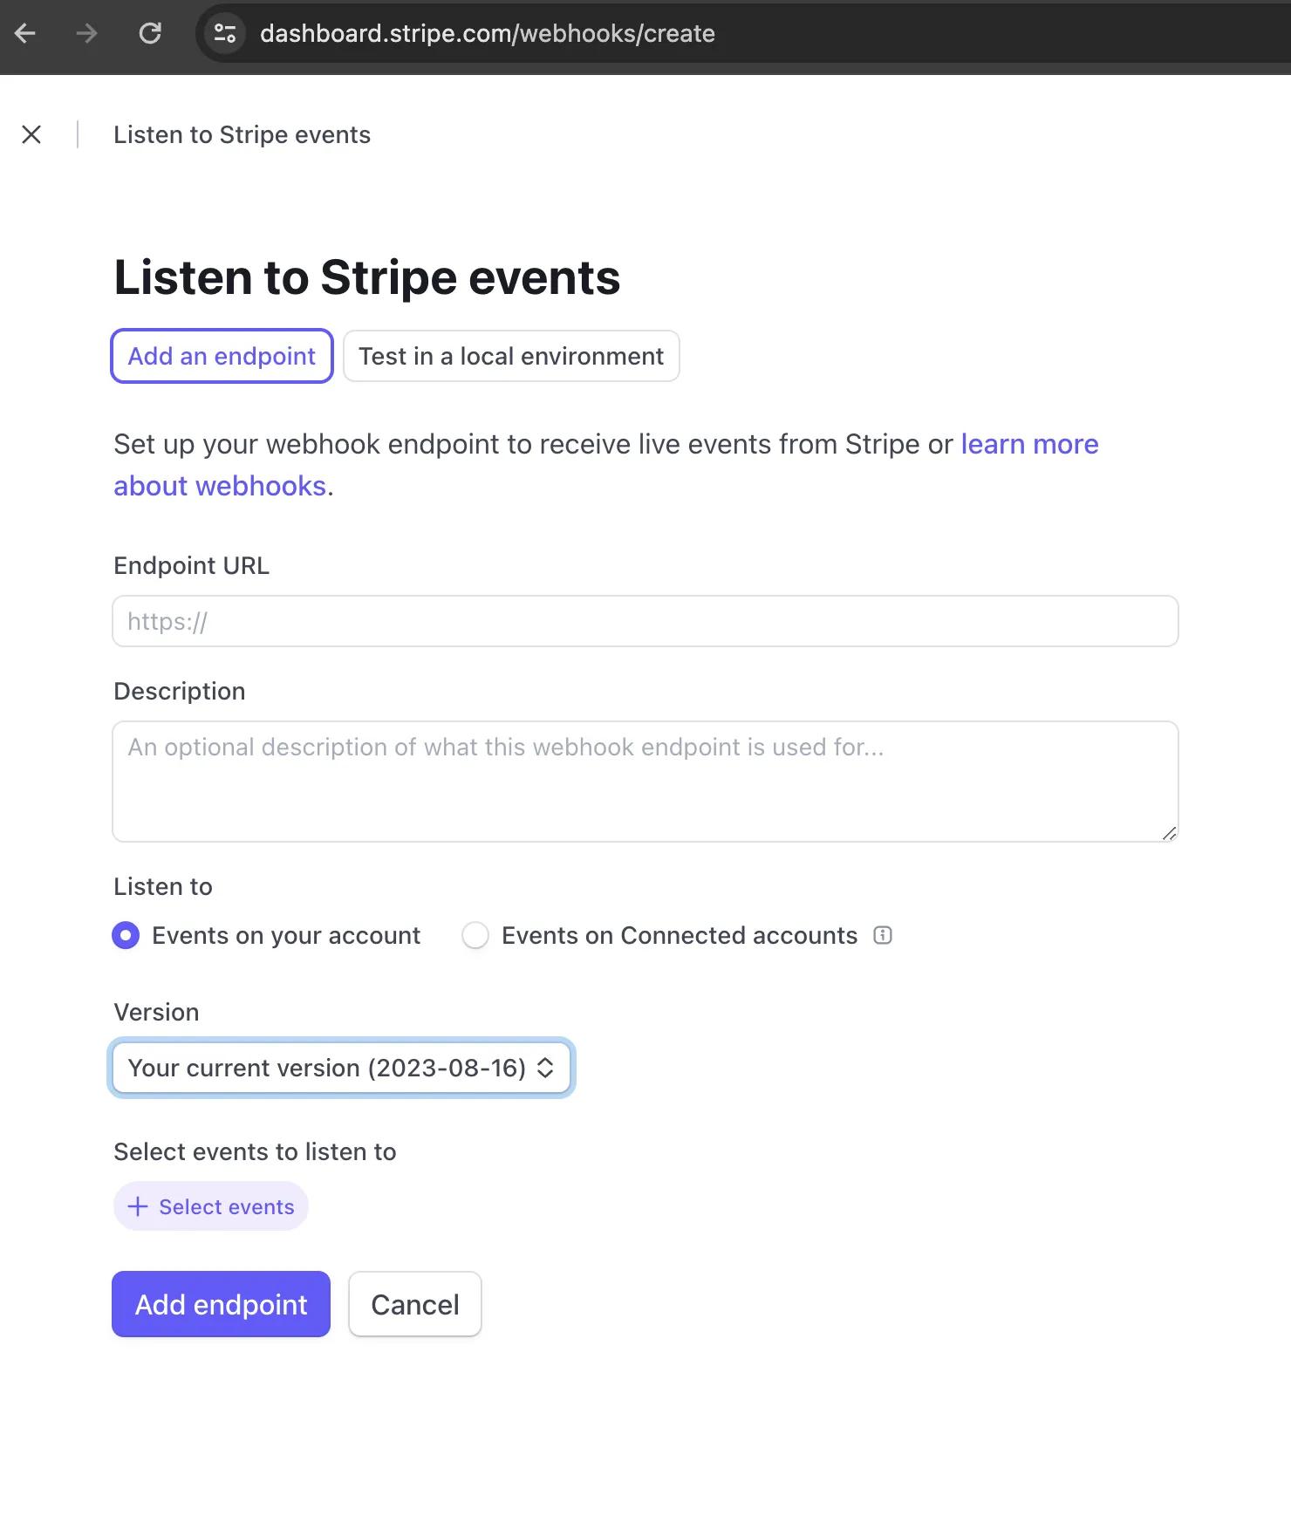Open site permission settings in address bar
The image size is (1291, 1516).
(224, 33)
